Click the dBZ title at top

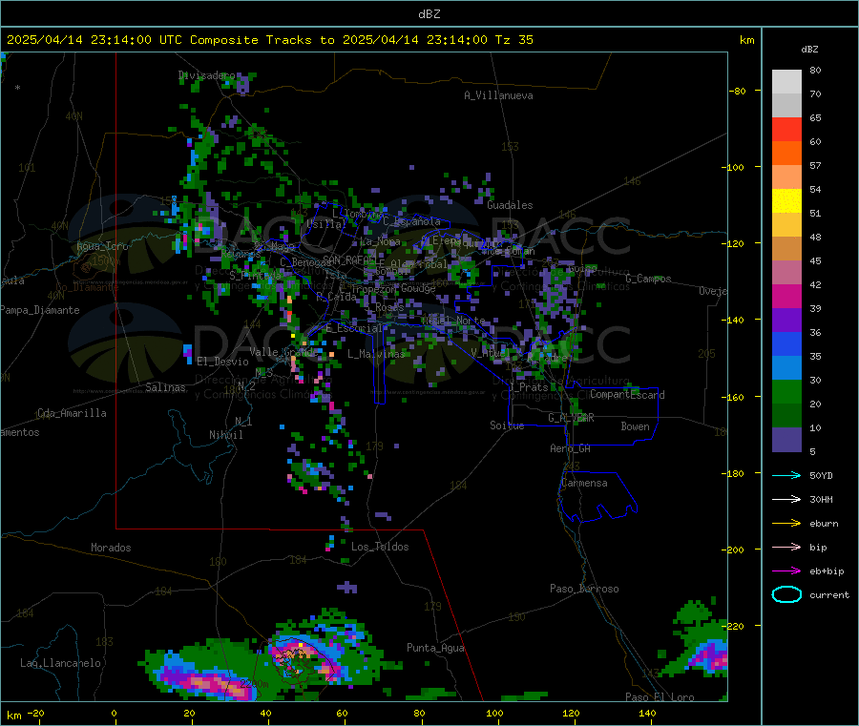click(x=429, y=13)
